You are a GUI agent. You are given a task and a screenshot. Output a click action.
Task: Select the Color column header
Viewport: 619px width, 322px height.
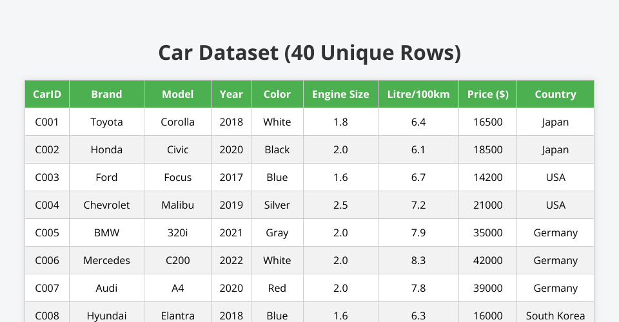(x=277, y=94)
